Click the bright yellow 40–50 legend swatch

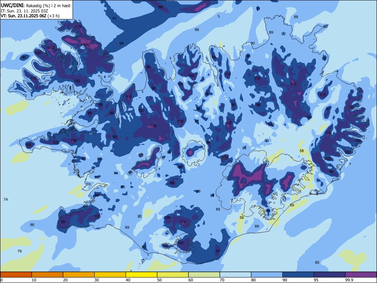click(x=141, y=275)
